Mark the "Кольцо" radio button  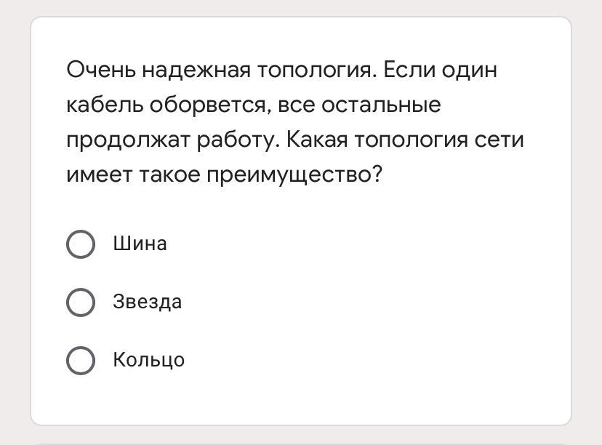[x=81, y=361]
